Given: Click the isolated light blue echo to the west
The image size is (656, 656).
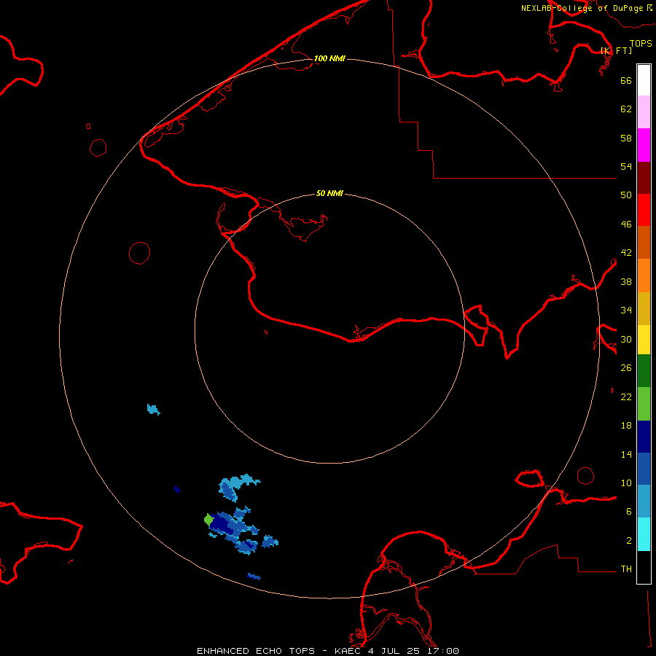Looking at the screenshot, I should 153,409.
